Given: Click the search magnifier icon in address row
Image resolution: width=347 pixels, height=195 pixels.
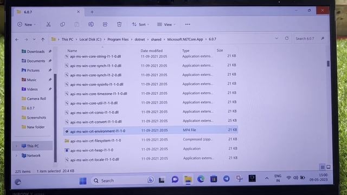Looking at the screenshot, I should pos(323,38).
